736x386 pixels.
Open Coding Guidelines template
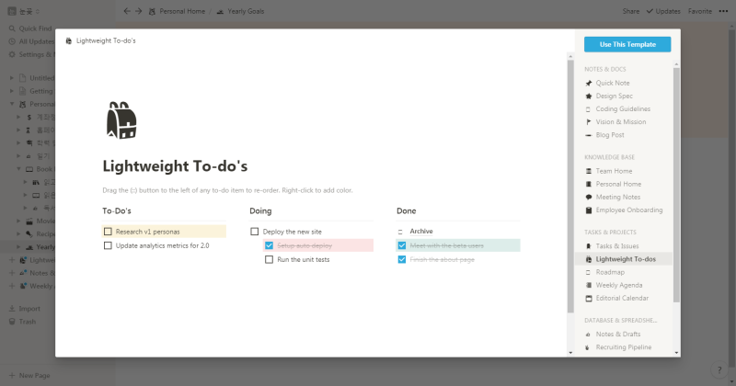[x=623, y=108]
